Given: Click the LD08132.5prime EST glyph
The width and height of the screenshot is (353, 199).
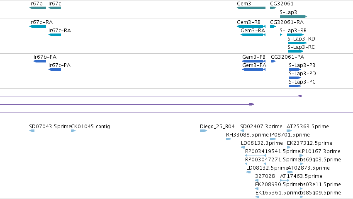Looking at the screenshot, I should click(248, 172).
